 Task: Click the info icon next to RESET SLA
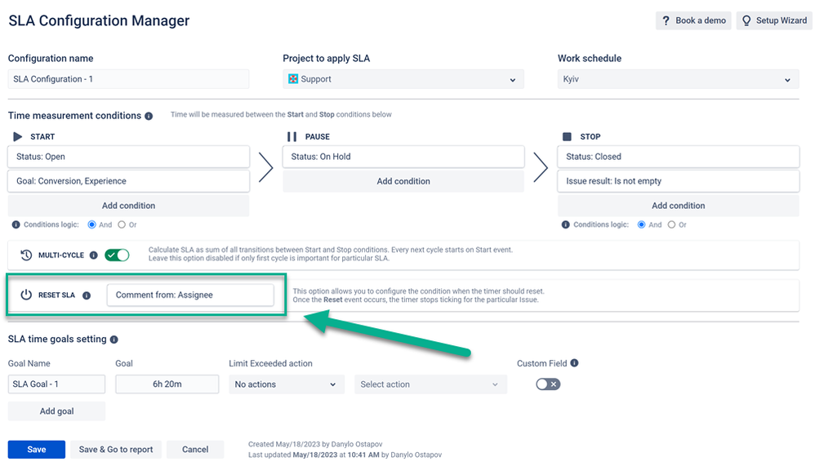point(87,295)
